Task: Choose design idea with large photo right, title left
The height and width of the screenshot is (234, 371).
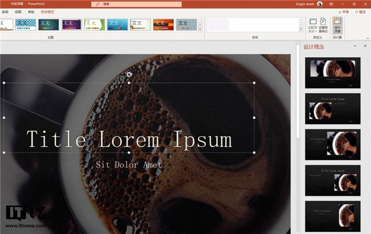Action: 333,145
